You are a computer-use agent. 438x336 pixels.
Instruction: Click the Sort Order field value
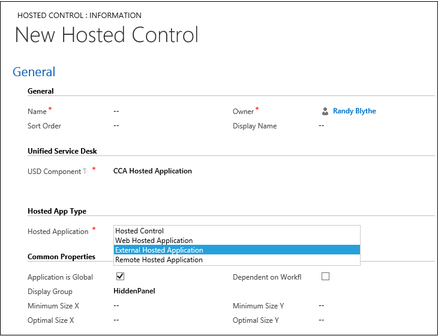[116, 125]
